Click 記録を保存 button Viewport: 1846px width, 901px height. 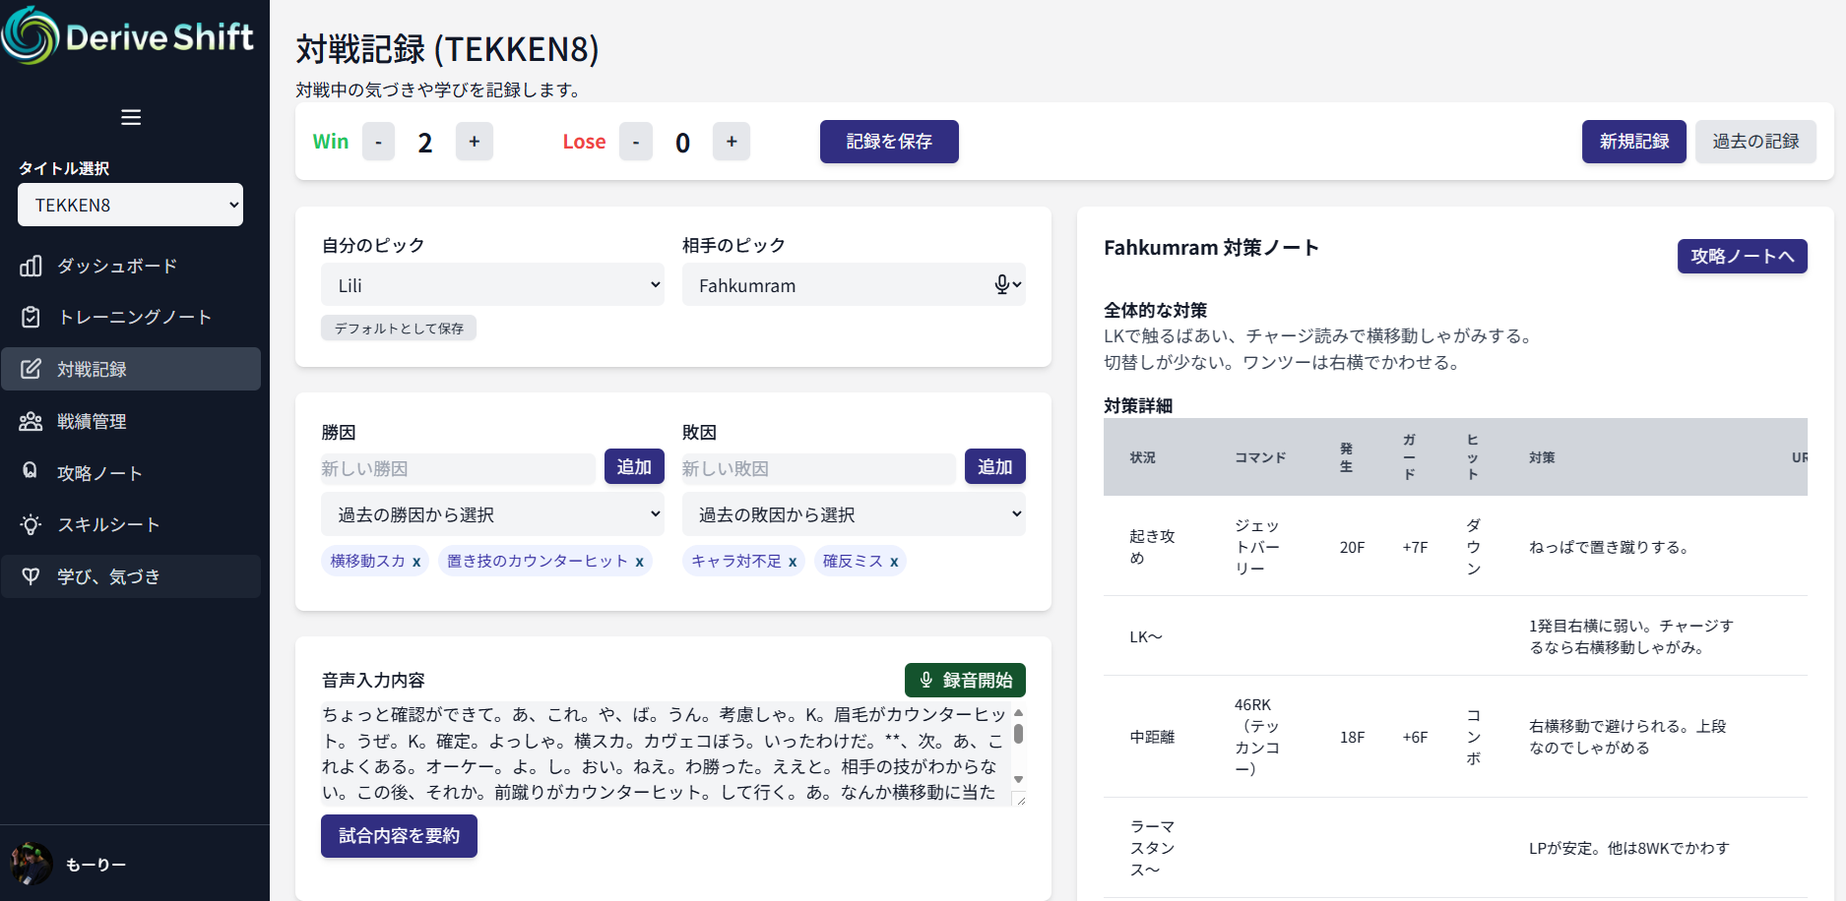[x=889, y=142]
